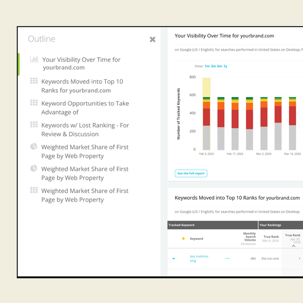Toggle the star icon in Keyword column header
The height and width of the screenshot is (303, 303).
click(183, 239)
